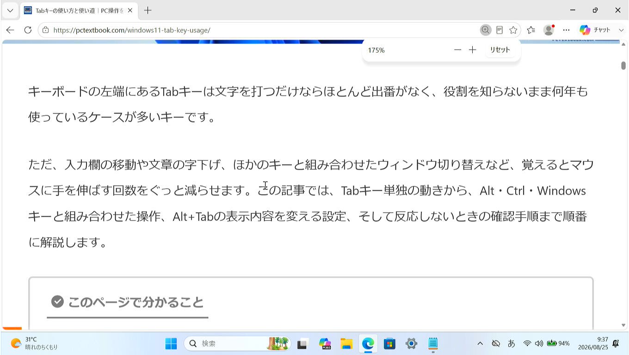Expand the chevron next to チャット
Screen dimensions: 629x355
pos(621,30)
